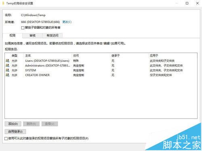The width and height of the screenshot is (202, 151).
Task: Close the Temp advanced security window
Action: point(198,3)
